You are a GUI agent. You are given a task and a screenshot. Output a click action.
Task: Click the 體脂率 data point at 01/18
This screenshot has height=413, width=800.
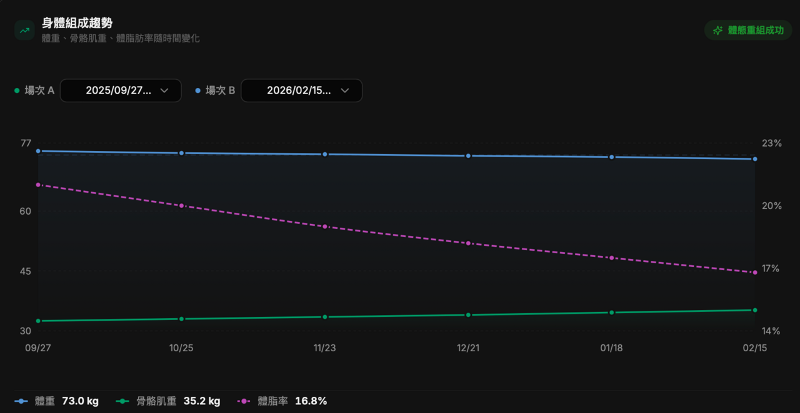coord(611,258)
